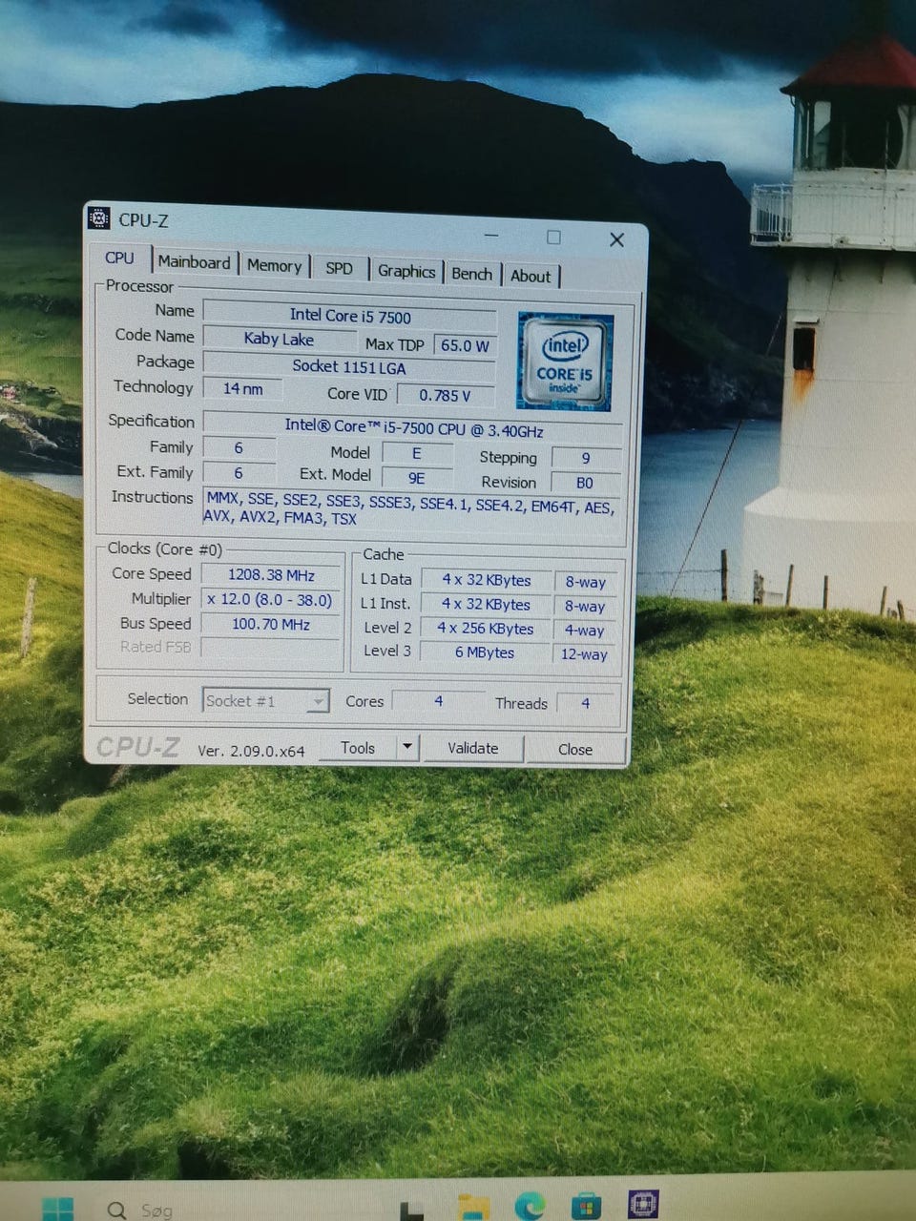Click the Bus Speed value '100.70 MHz'

coord(271,625)
